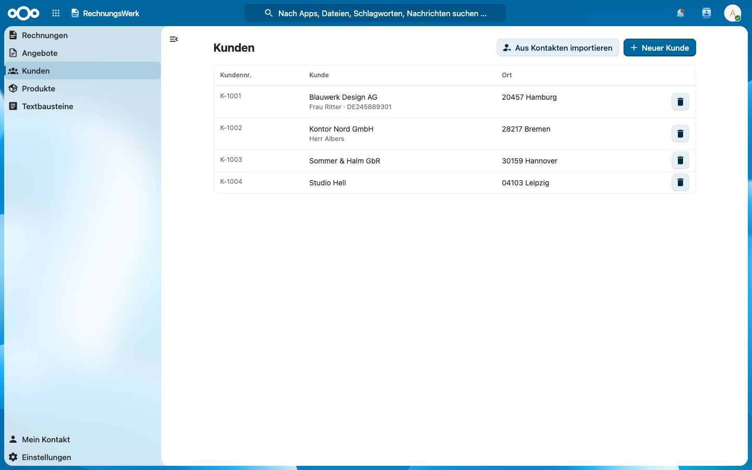This screenshot has height=470, width=752.
Task: Collapse navigation with the toggle icon
Action: (174, 39)
